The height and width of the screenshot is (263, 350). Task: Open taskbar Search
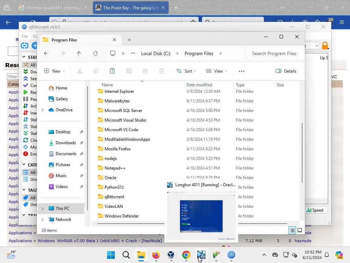[x=126, y=255]
